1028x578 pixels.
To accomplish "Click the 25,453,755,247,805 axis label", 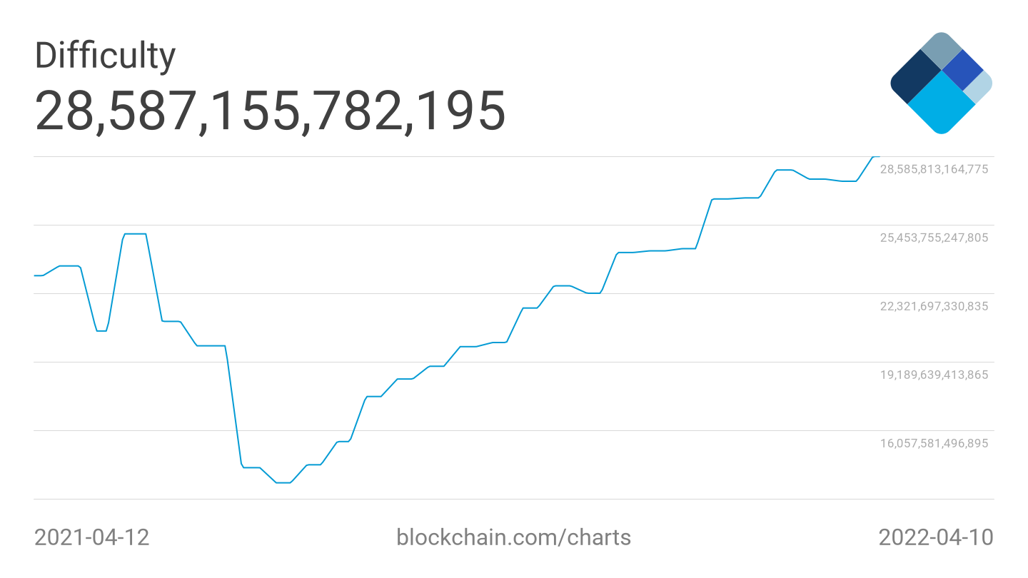I will (934, 238).
